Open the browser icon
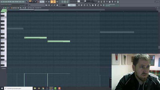Screen dimensions: 160x90 pyautogui.click(x=90, y=5)
